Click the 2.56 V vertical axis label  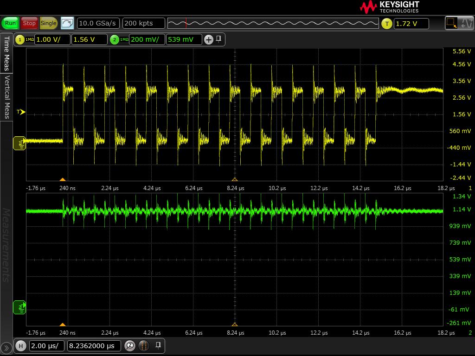(x=462, y=97)
